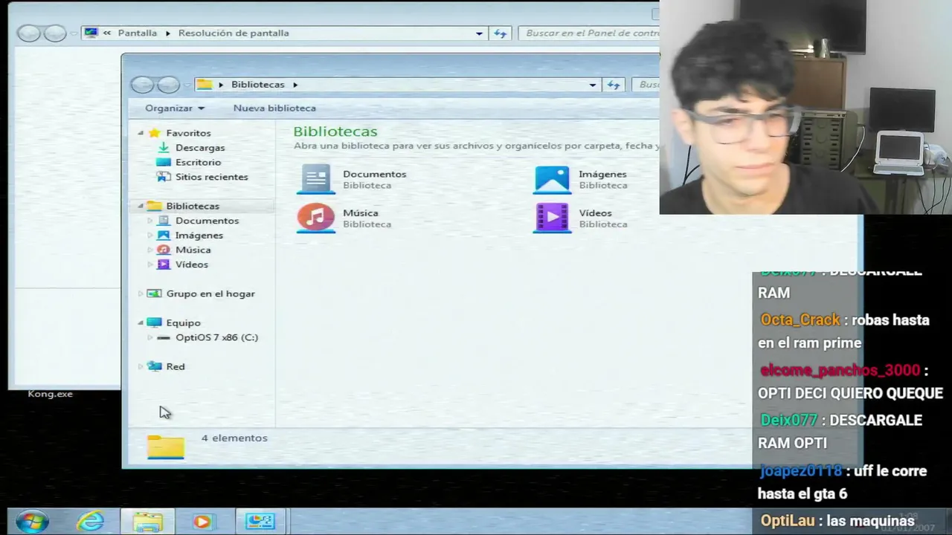Open the Organizar dropdown menu
952x535 pixels.
click(175, 108)
